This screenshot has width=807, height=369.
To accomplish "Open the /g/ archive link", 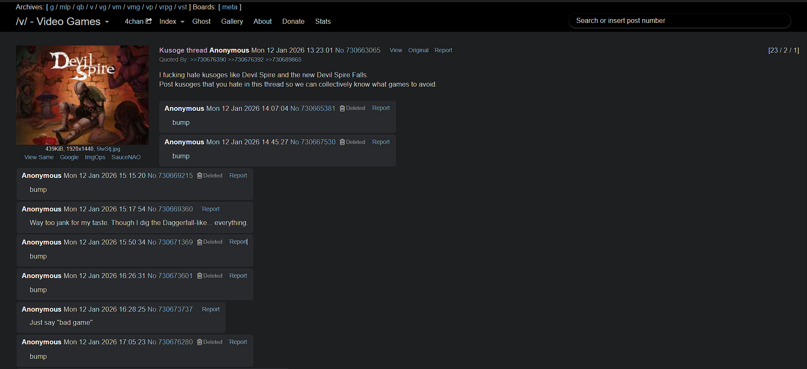I will pos(52,7).
